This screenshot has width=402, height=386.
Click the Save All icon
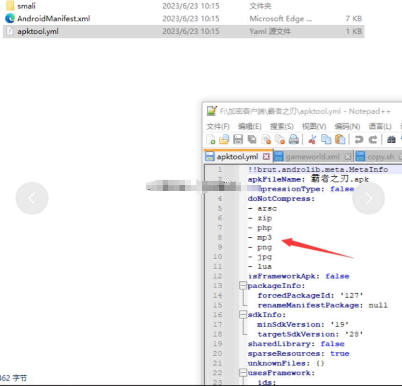[252, 139]
